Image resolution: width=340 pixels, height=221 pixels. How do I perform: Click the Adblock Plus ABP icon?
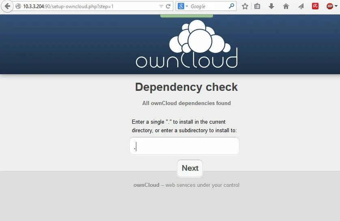[x=330, y=6]
